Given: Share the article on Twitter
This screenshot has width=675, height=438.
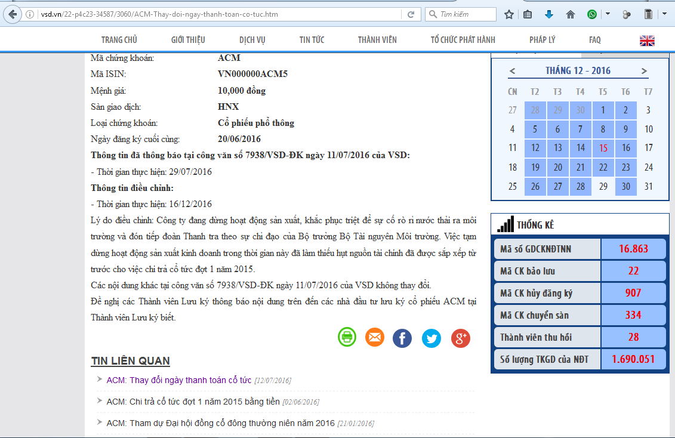Looking at the screenshot, I should pos(431,338).
